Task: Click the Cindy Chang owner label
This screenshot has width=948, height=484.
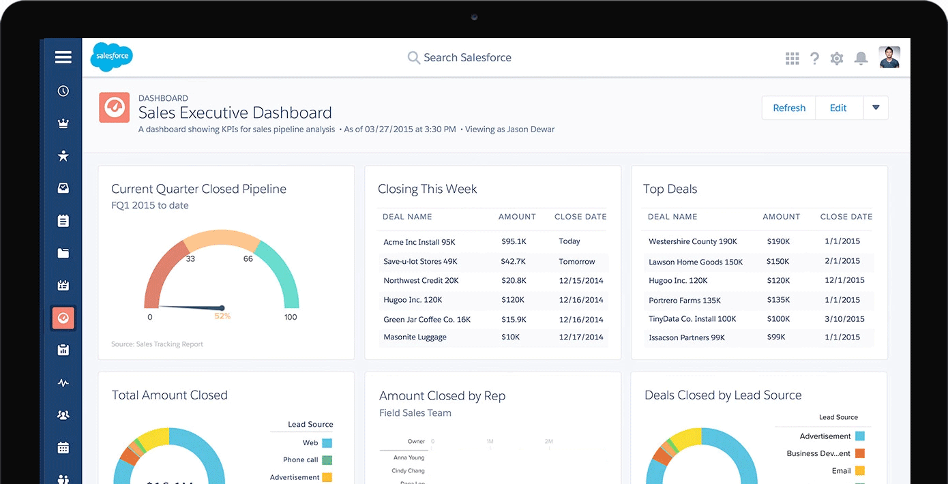Action: (409, 470)
